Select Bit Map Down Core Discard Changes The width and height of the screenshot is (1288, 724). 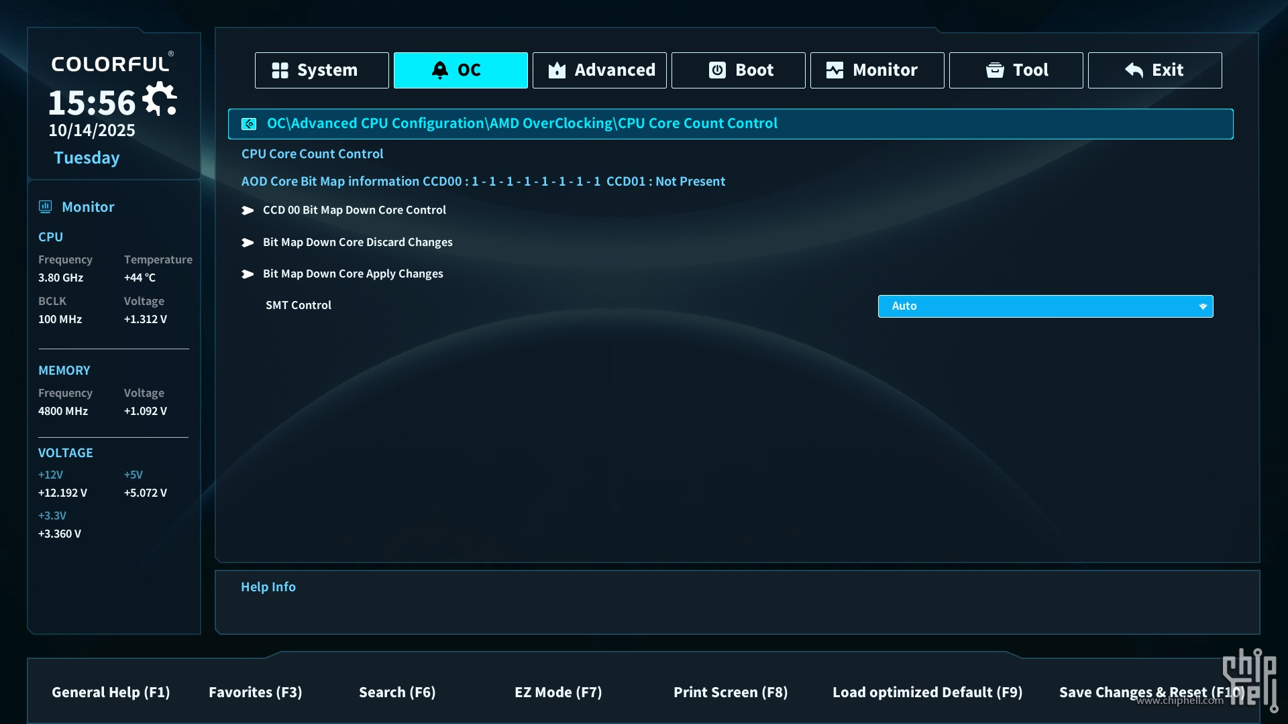coord(358,243)
